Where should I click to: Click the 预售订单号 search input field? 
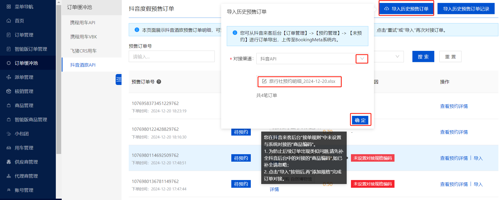coord(171,57)
